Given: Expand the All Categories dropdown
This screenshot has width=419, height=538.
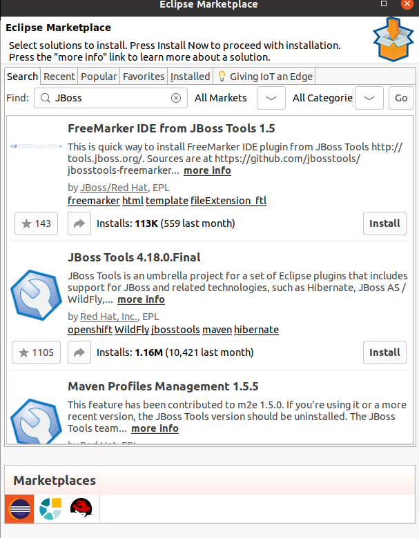Looking at the screenshot, I should tap(369, 98).
